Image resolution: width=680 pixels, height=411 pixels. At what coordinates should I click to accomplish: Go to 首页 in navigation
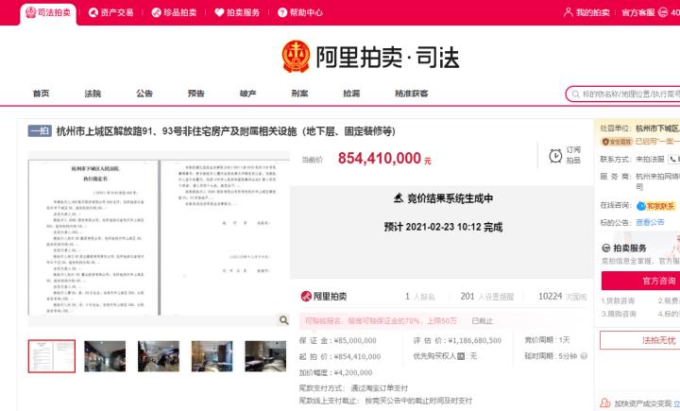42,94
